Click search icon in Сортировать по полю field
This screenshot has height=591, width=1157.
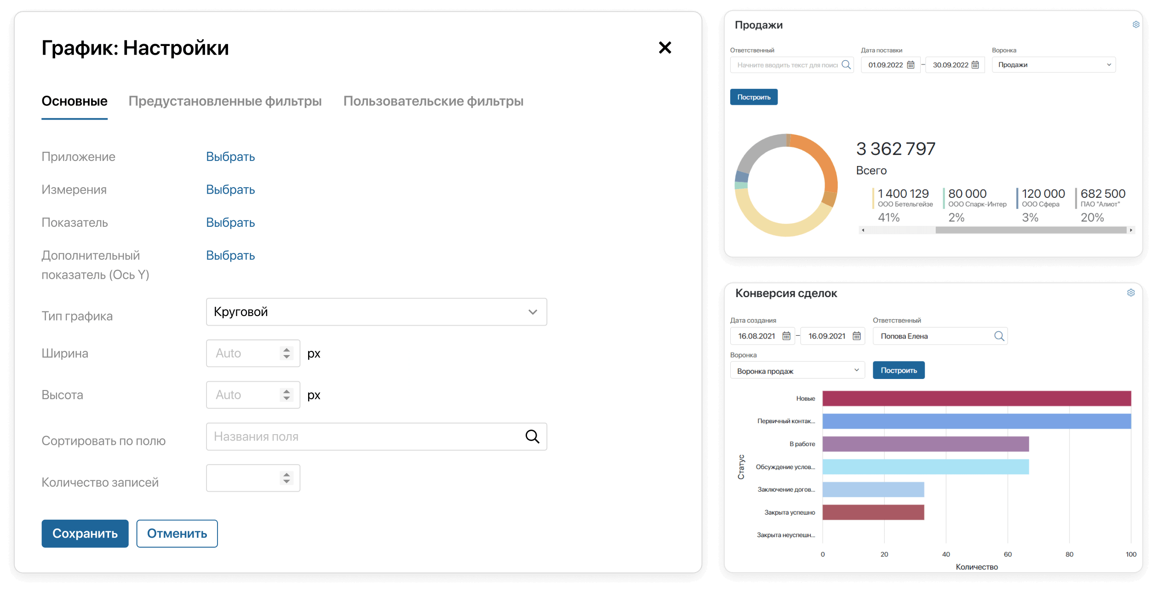pyautogui.click(x=533, y=436)
